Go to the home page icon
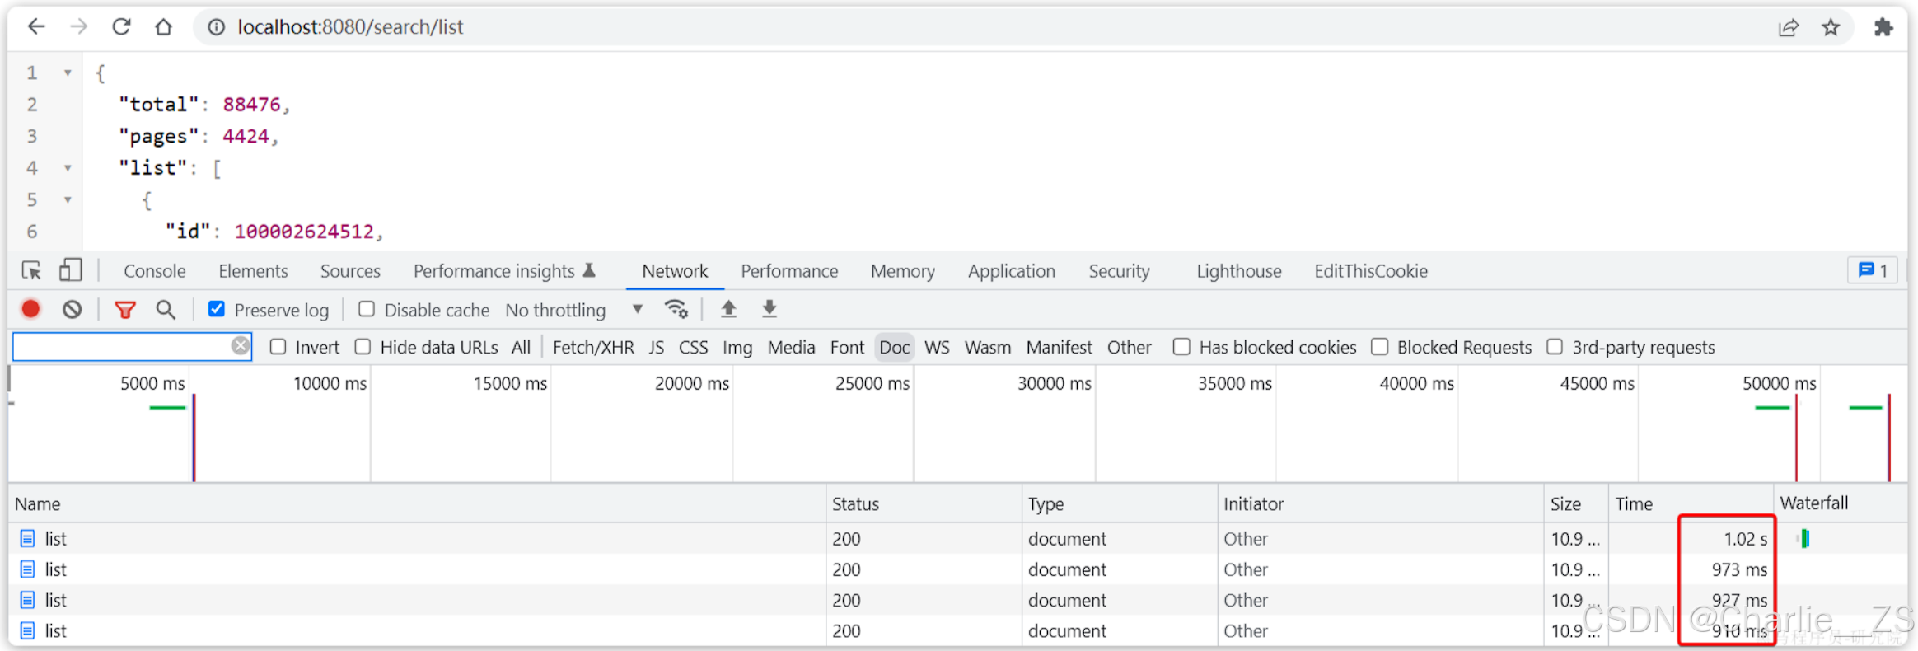Viewport: 1918px width, 651px height. pos(163,27)
